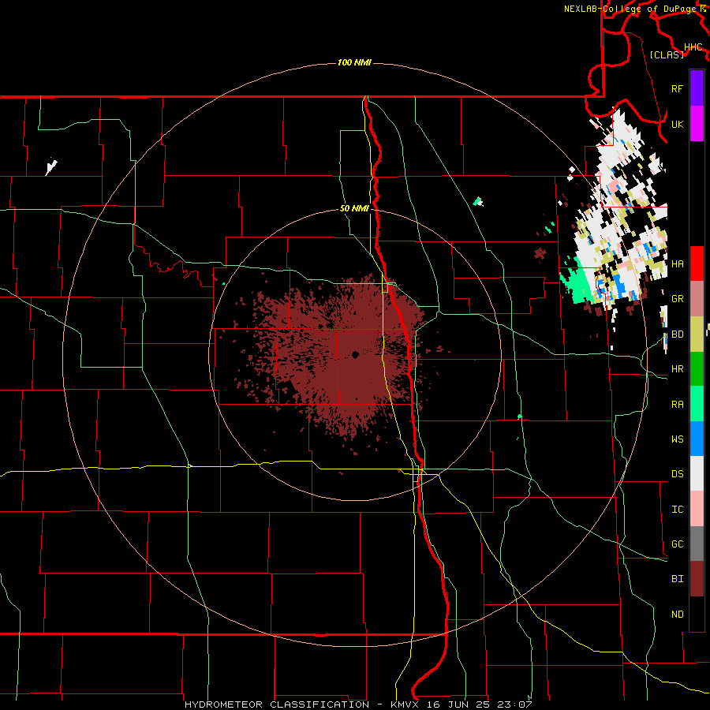Click the 100 NMI range ring label
The height and width of the screenshot is (710, 710).
click(354, 62)
